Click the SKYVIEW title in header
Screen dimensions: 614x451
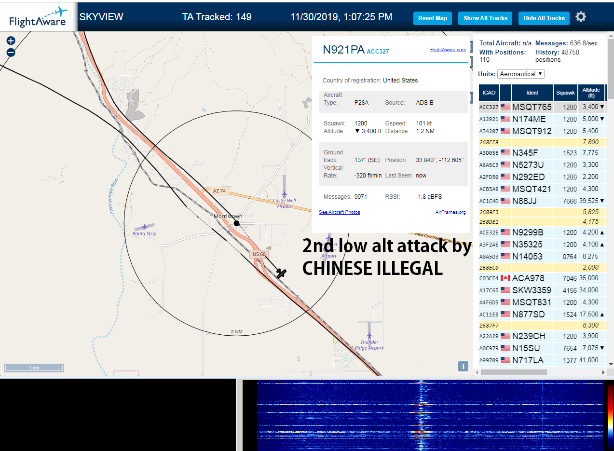[x=101, y=17]
